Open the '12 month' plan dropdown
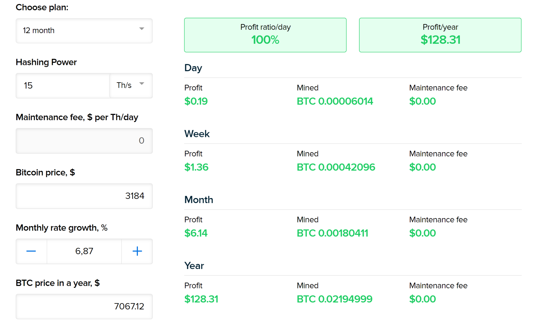537x323 pixels. coord(84,31)
